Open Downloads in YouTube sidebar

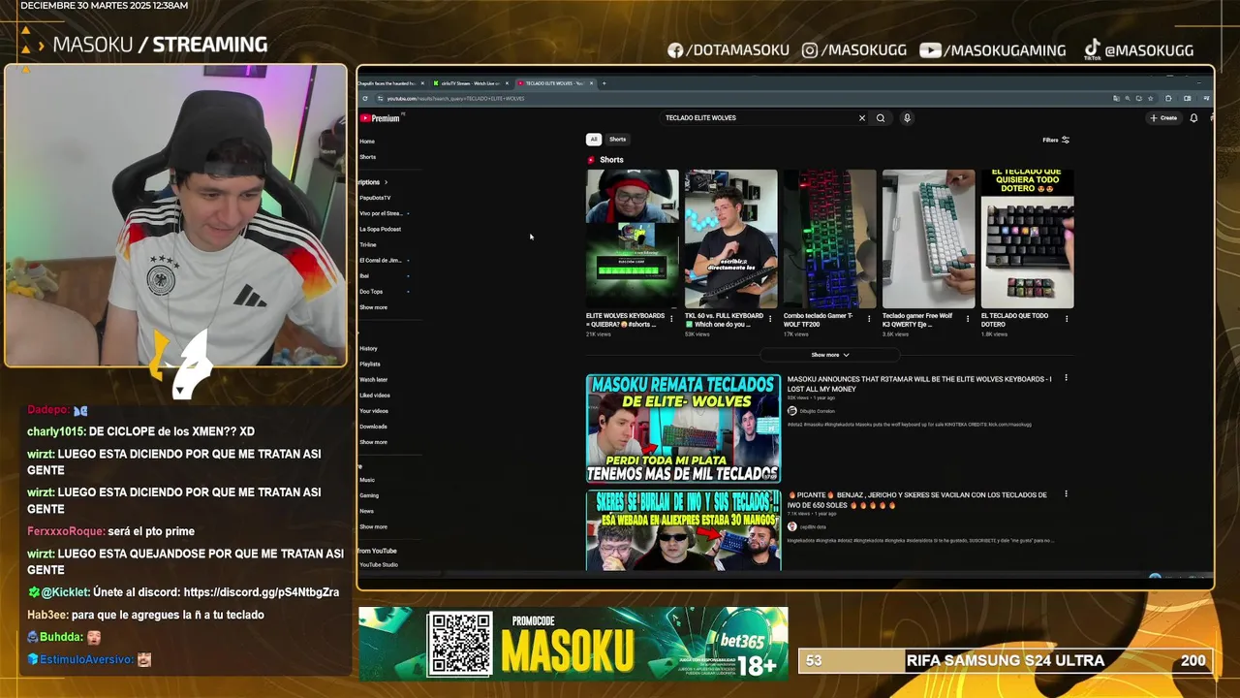point(373,427)
